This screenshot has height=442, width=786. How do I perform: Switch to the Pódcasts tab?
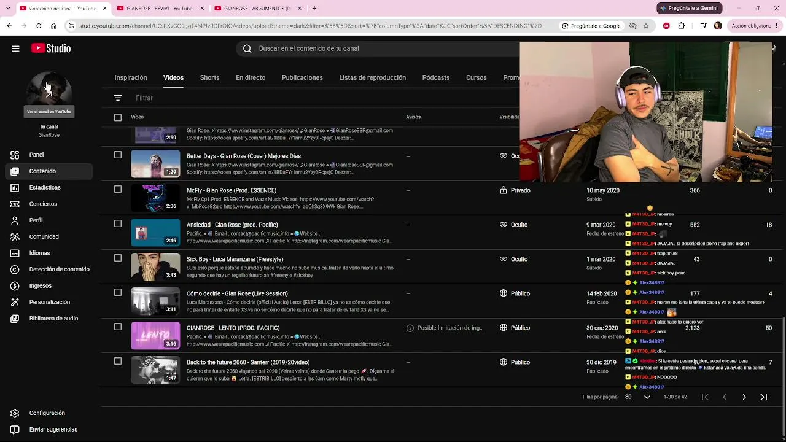(436, 78)
